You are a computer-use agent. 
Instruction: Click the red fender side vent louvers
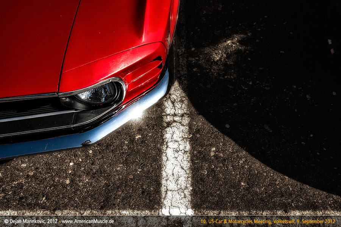click(144, 78)
